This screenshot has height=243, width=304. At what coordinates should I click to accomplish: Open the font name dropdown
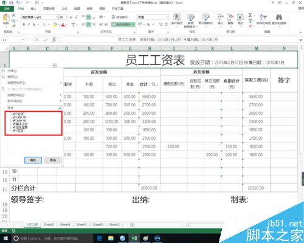tap(57, 18)
